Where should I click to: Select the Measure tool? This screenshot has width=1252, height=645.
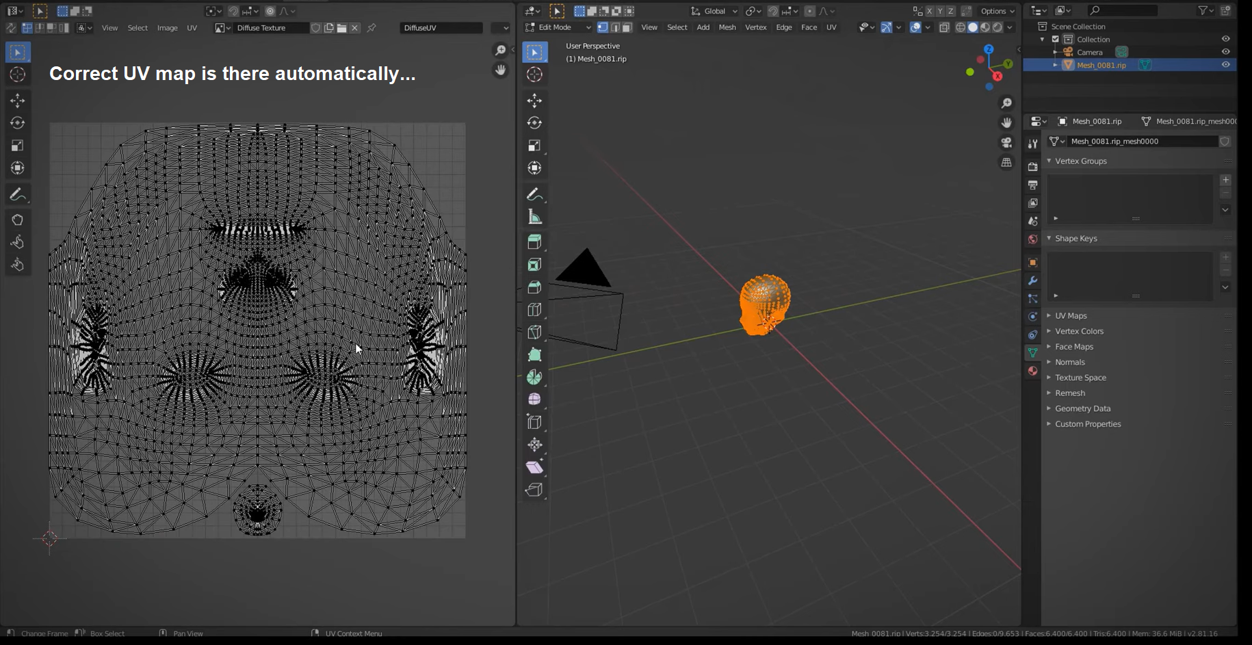534,218
